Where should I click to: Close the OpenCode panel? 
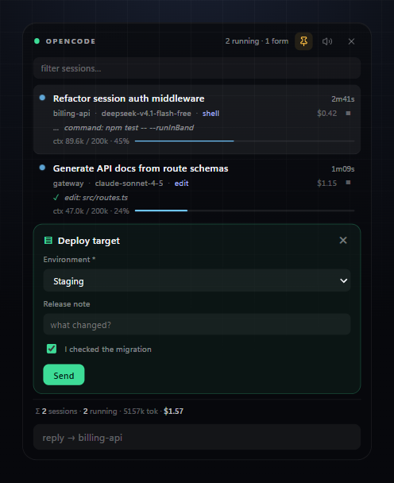pyautogui.click(x=351, y=41)
